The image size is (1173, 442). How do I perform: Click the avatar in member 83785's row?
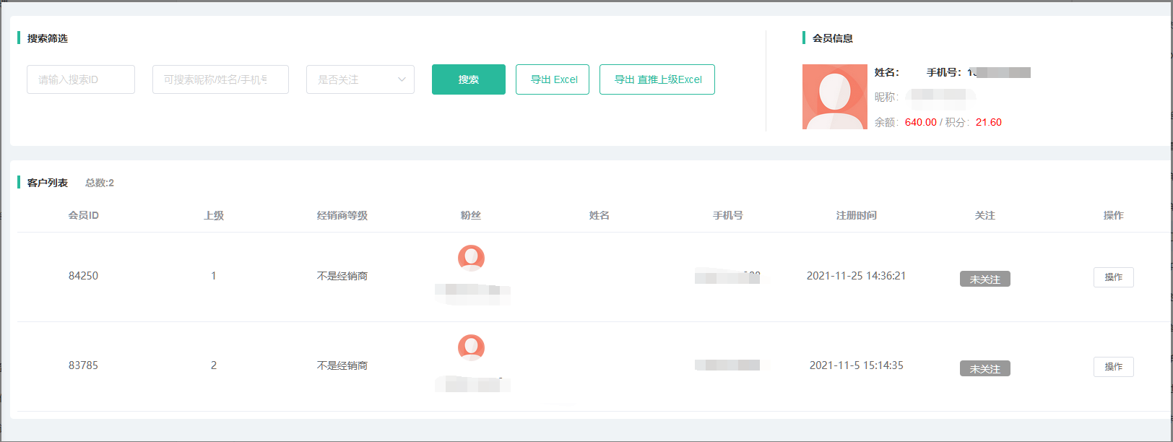point(471,347)
